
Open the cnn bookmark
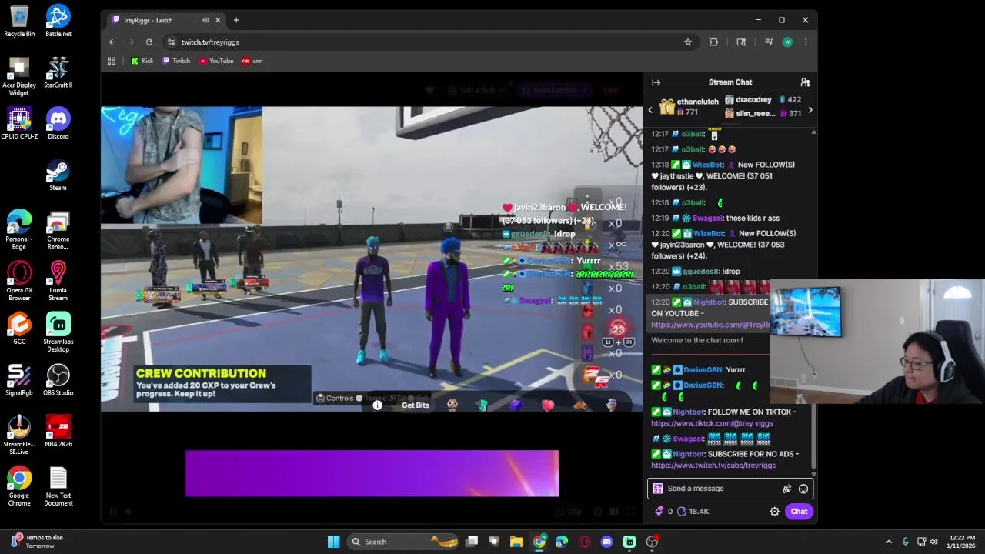252,61
